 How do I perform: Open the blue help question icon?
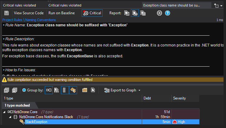pos(168,13)
